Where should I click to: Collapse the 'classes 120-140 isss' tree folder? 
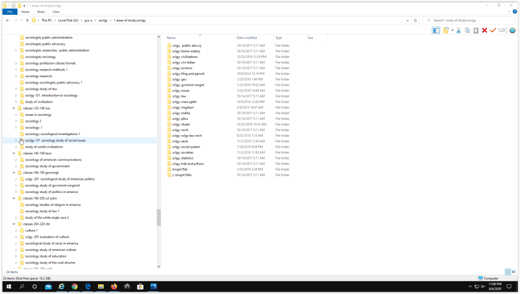[x=14, y=108]
